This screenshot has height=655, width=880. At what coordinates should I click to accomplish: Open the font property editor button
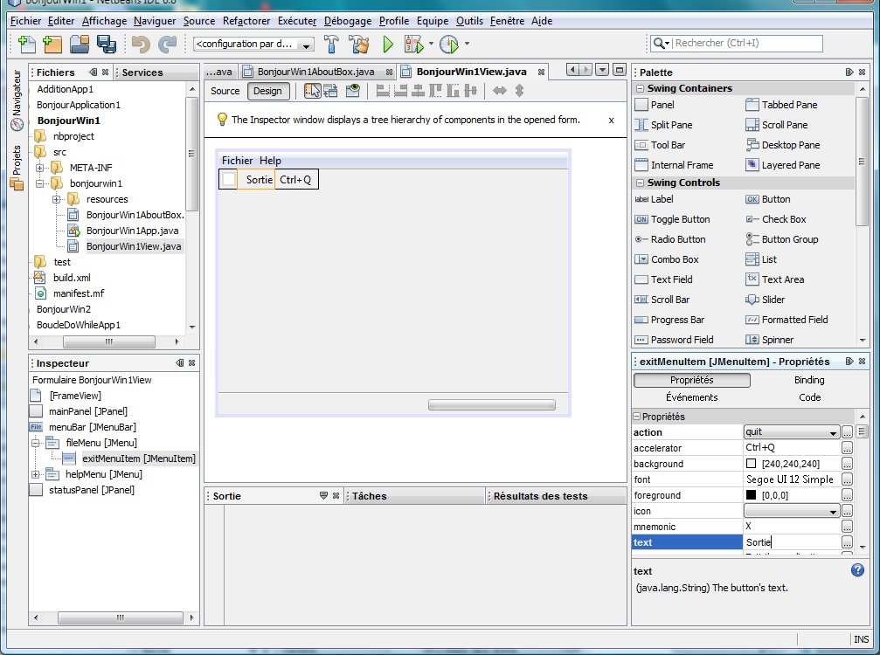(847, 479)
